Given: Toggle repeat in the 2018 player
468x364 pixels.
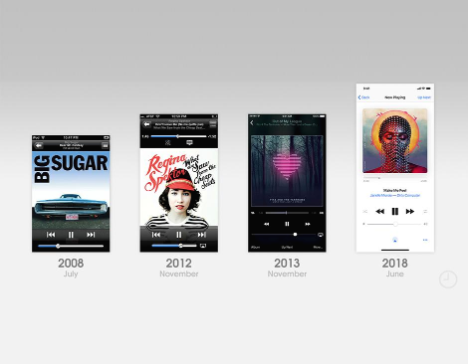Looking at the screenshot, I should tap(425, 212).
